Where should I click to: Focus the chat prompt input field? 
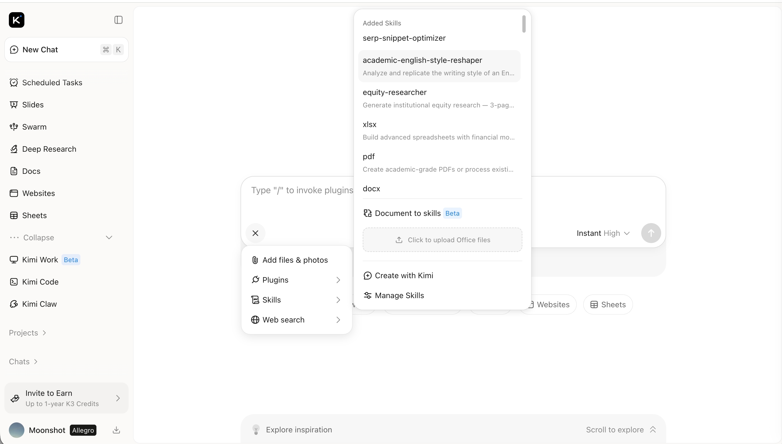[302, 190]
